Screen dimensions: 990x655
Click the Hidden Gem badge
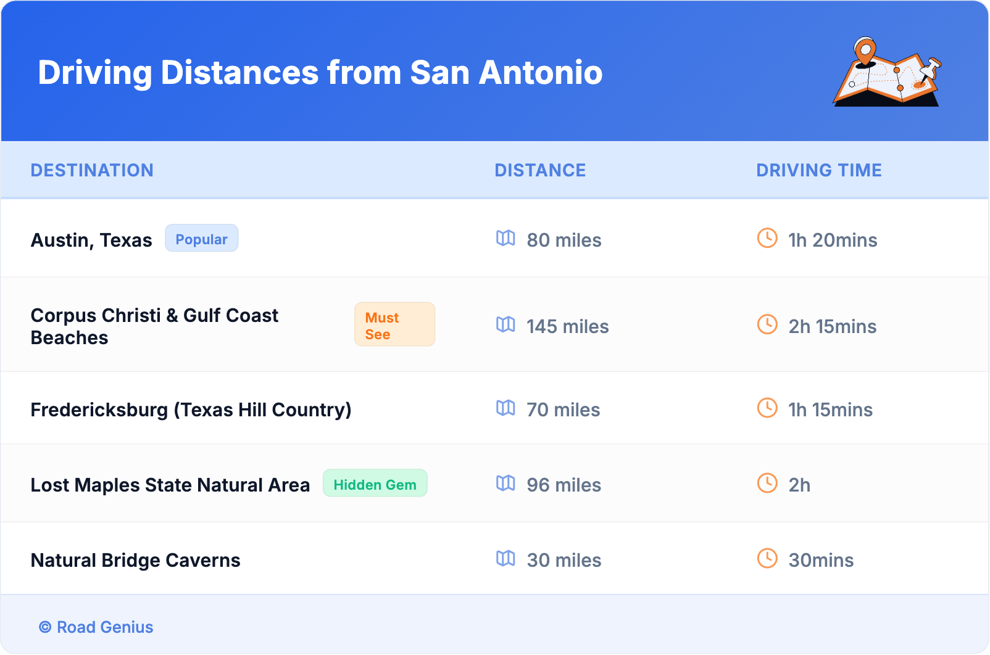[x=375, y=484]
